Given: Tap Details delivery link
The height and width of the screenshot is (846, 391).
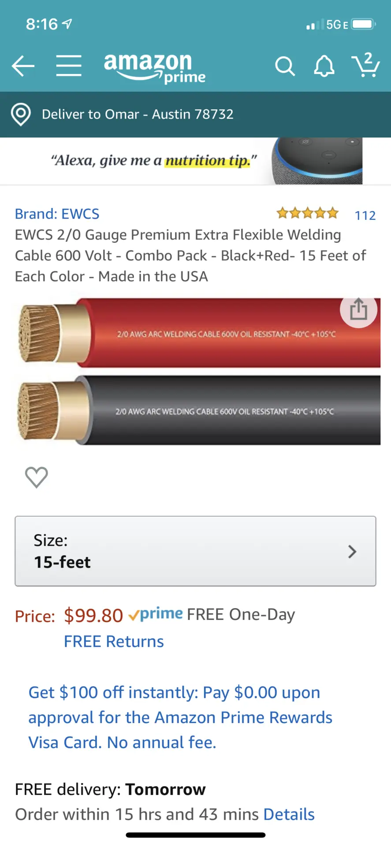Looking at the screenshot, I should point(289,814).
